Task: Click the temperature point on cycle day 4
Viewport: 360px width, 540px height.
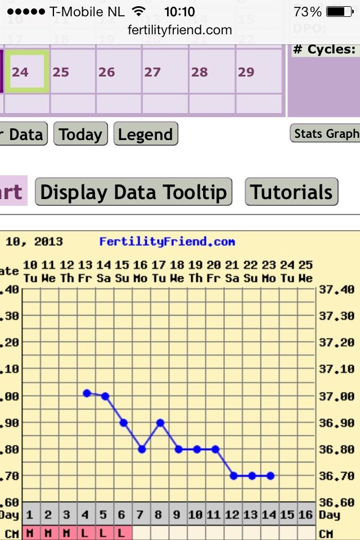Action: pos(87,393)
